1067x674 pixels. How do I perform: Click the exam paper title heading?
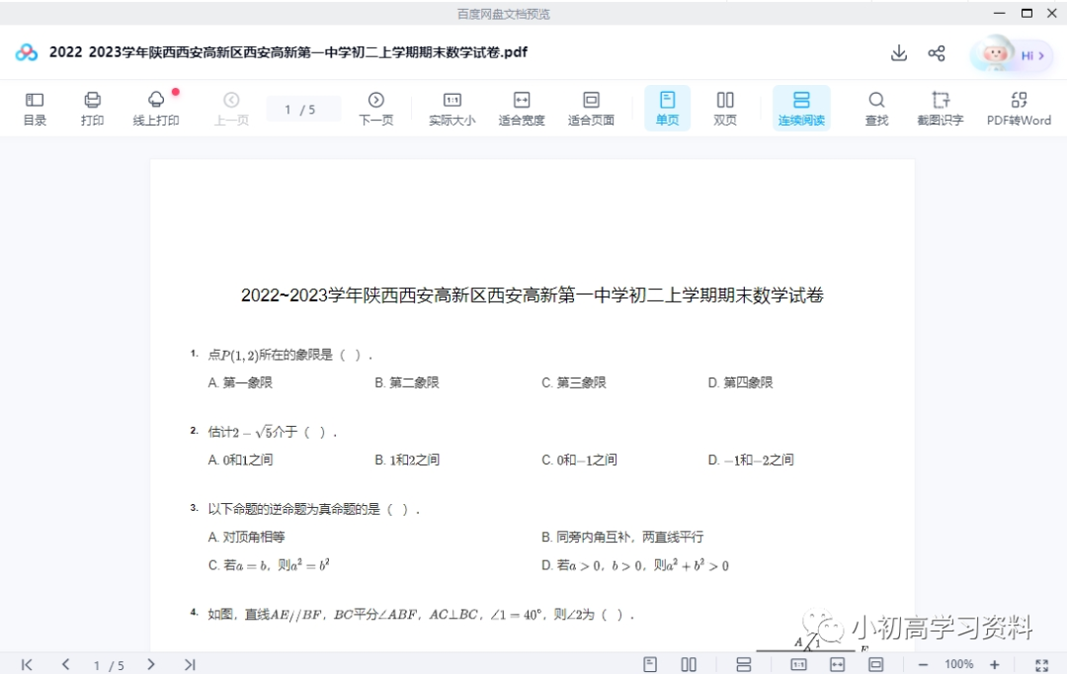[533, 295]
